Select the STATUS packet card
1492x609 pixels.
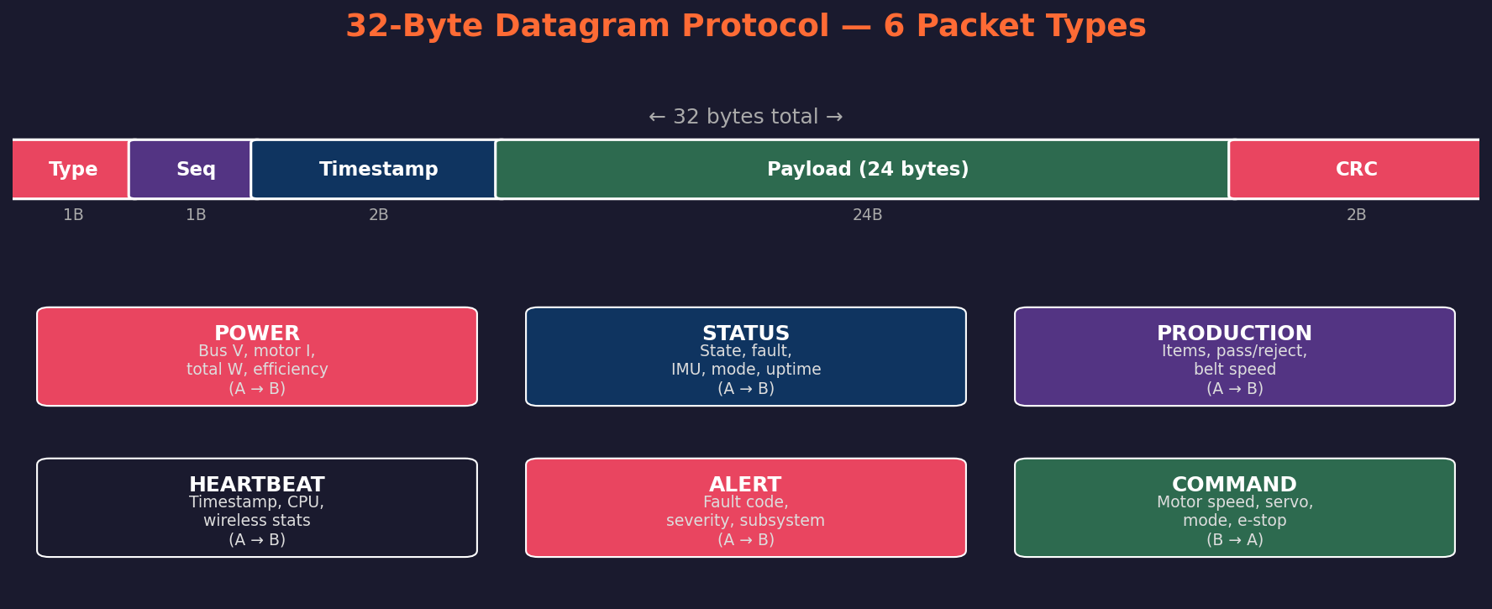[746, 357]
